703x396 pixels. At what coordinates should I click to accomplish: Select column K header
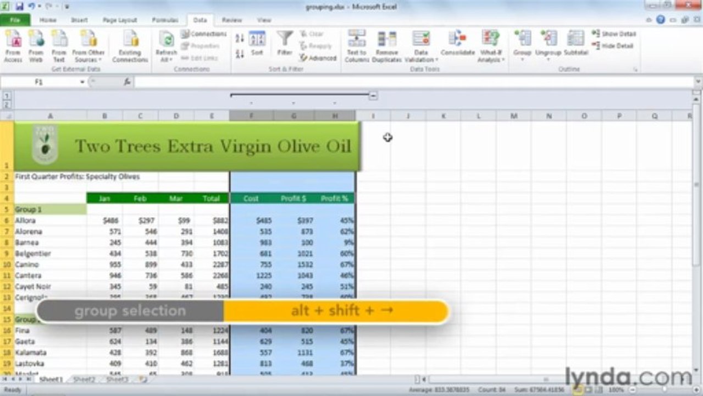click(x=443, y=116)
